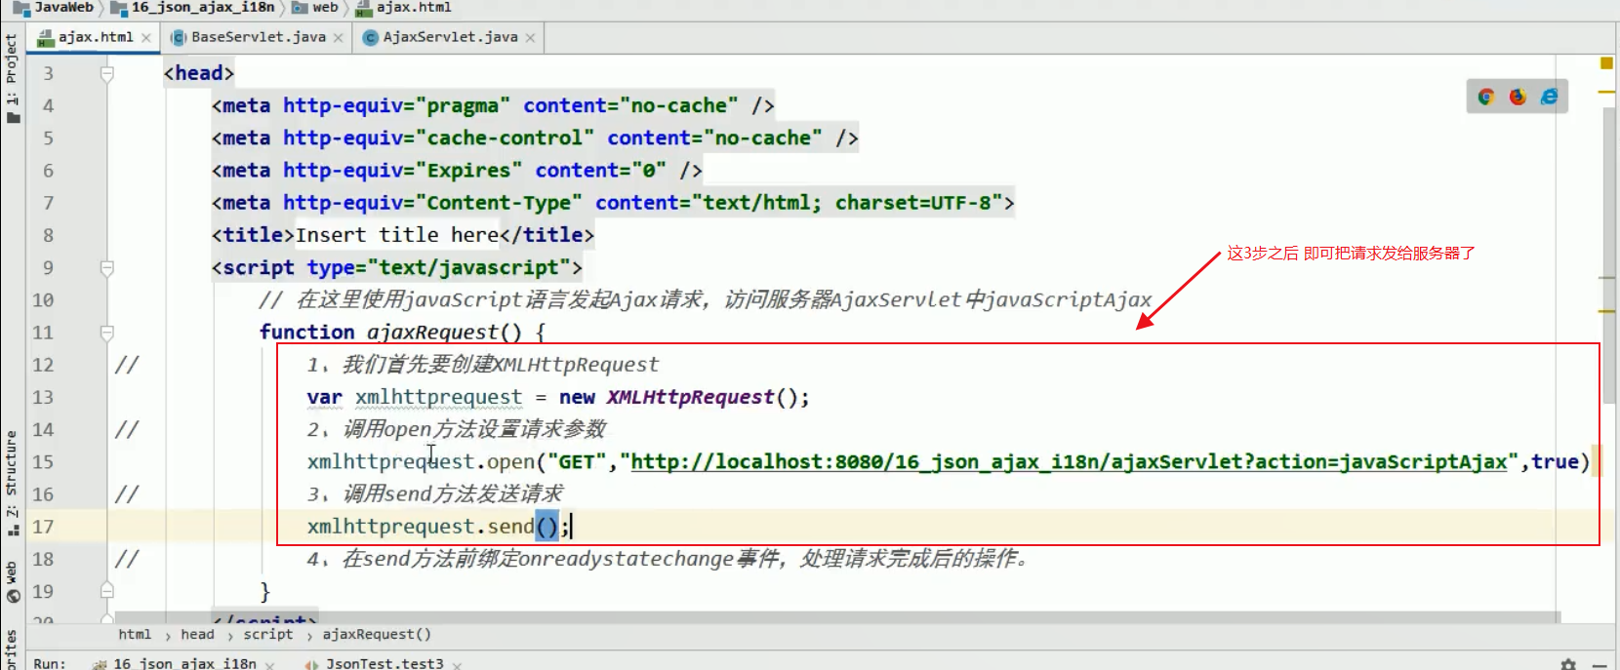
Task: Open page preview in Firefox browser
Action: (1518, 97)
